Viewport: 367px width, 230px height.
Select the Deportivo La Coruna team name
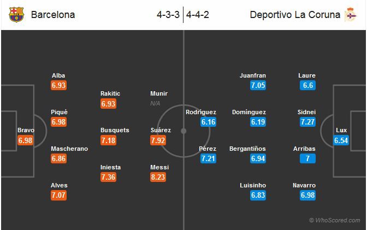pos(294,15)
